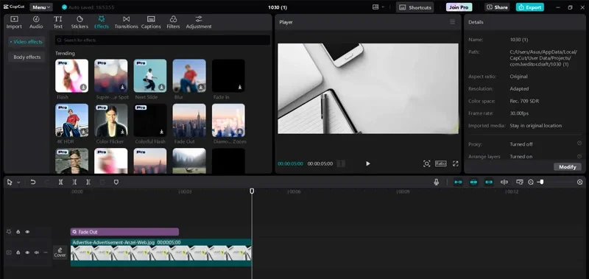Start voiceover recording with microphone
The width and height of the screenshot is (589, 279).
pos(436,182)
